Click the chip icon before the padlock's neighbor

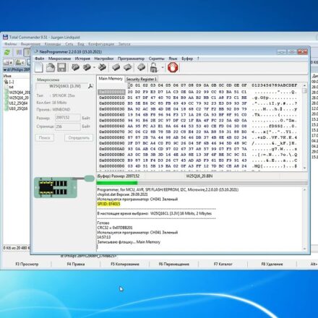click(128, 67)
